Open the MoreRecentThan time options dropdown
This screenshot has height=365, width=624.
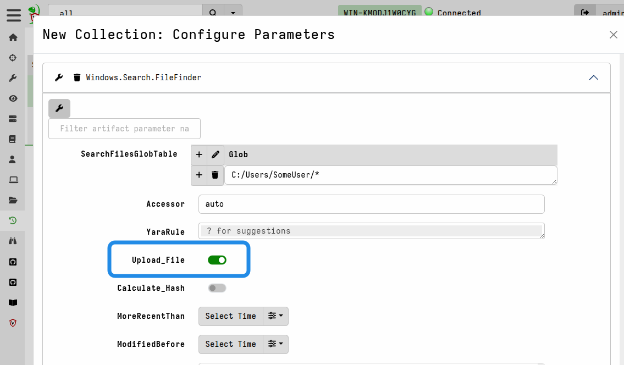275,316
